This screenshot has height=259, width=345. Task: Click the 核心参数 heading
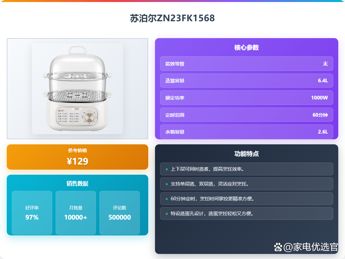pos(246,48)
